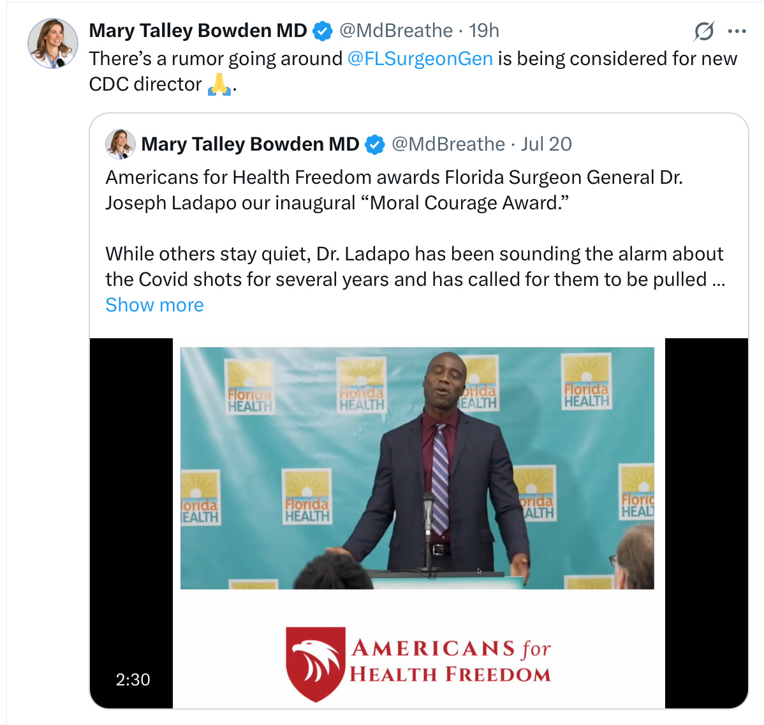Click the Americans for Health Freedom logo
This screenshot has width=764, height=725.
(x=418, y=664)
